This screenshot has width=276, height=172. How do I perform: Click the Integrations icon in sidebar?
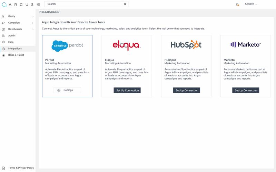click(4, 49)
